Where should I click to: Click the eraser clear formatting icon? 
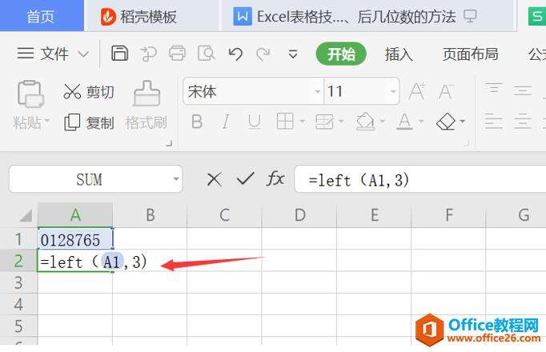click(x=446, y=122)
